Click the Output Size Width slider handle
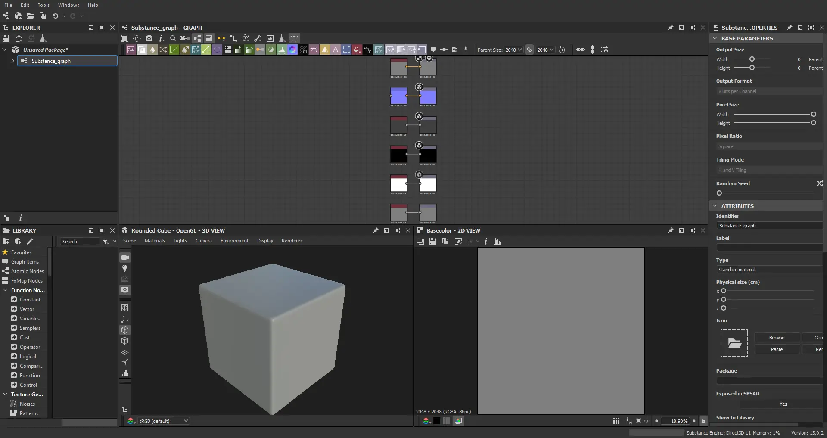 (x=752, y=59)
